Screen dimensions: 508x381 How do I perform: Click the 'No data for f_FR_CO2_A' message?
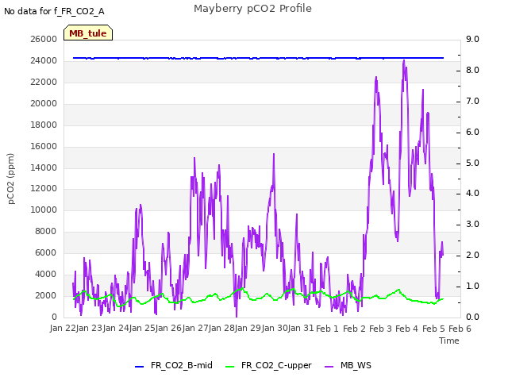54,11
